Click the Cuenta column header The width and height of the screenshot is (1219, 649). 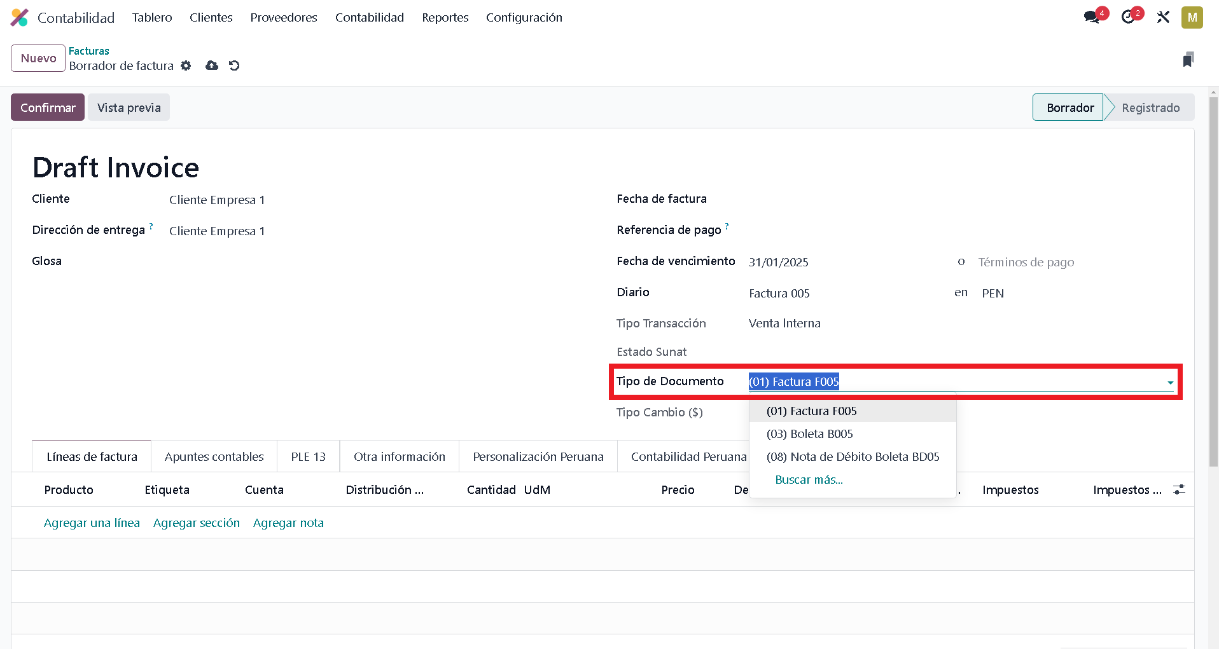click(x=264, y=489)
